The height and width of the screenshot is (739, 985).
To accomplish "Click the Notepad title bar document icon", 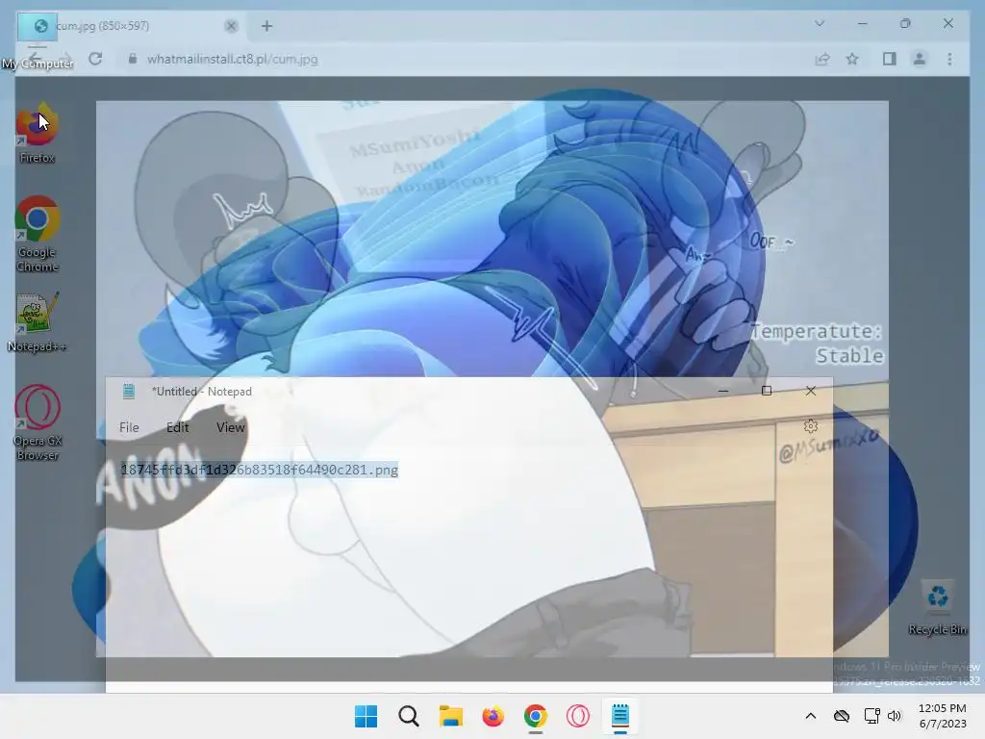I will point(129,392).
